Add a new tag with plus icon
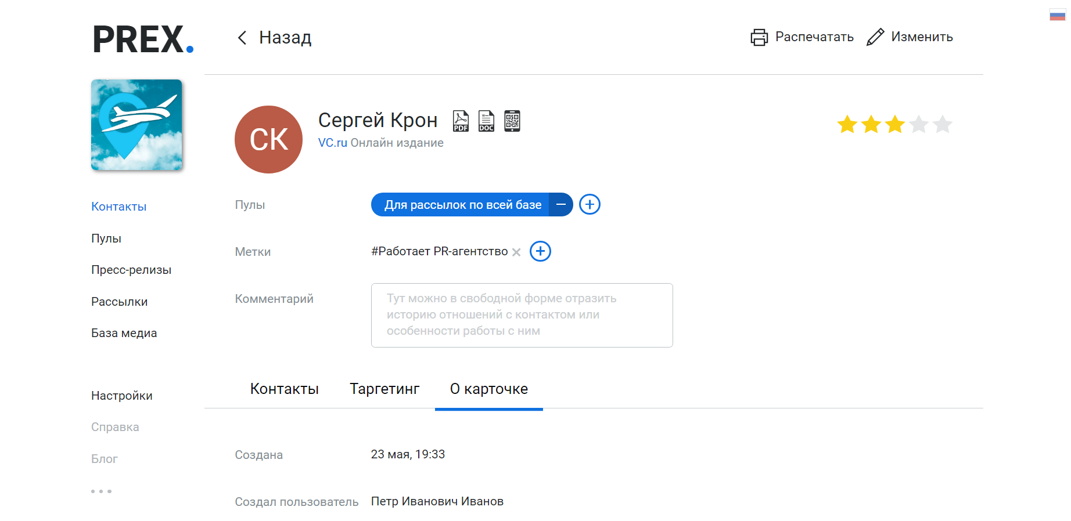 (x=540, y=251)
